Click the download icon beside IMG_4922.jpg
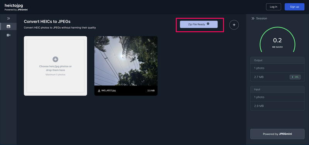The image size is (309, 145). pos(99,90)
